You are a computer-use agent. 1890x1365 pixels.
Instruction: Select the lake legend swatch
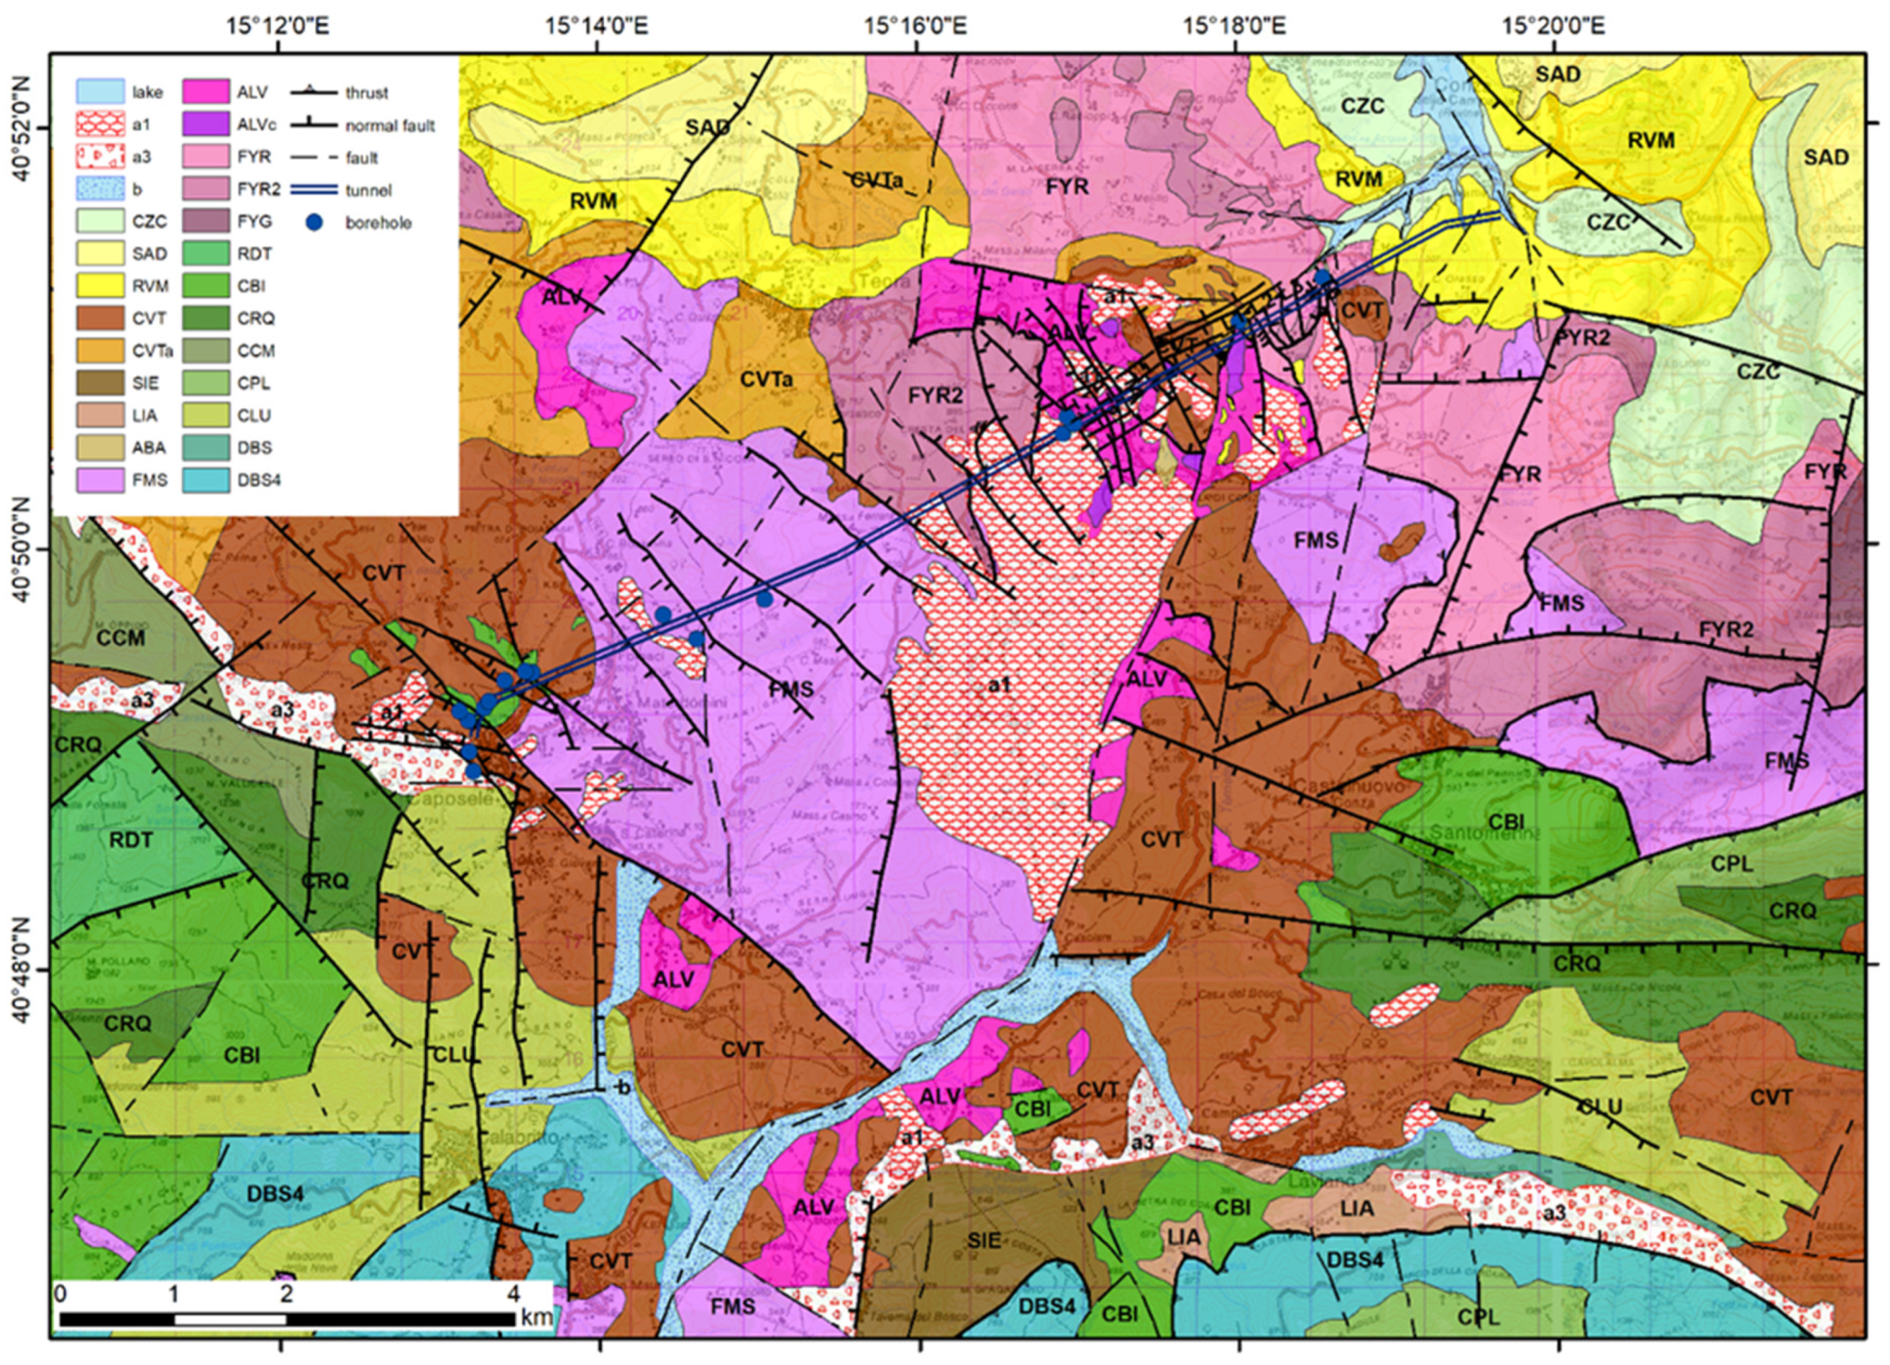[101, 92]
